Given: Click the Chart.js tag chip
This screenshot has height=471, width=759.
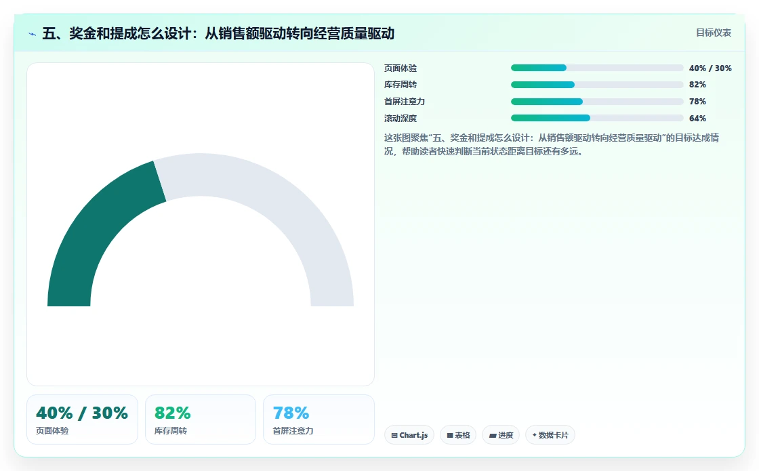Looking at the screenshot, I should 409,435.
